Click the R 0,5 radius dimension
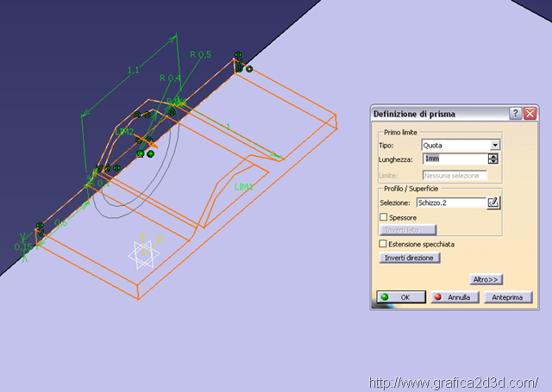The image size is (552, 392). pos(199,54)
